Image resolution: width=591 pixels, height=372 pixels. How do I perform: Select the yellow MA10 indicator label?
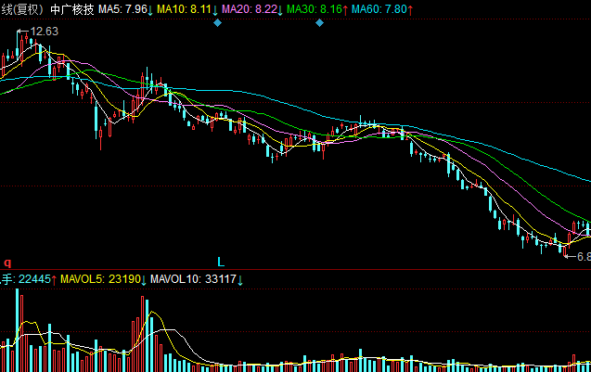point(186,8)
